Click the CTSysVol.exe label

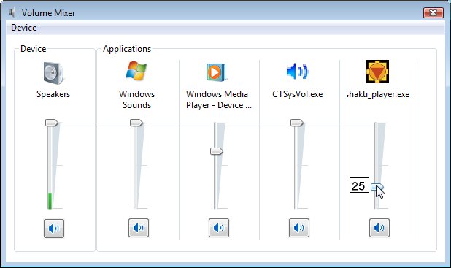pos(298,94)
